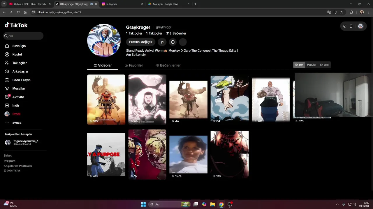This screenshot has height=209, width=373.
Task: Open the taskbar volume control
Action: point(354,204)
